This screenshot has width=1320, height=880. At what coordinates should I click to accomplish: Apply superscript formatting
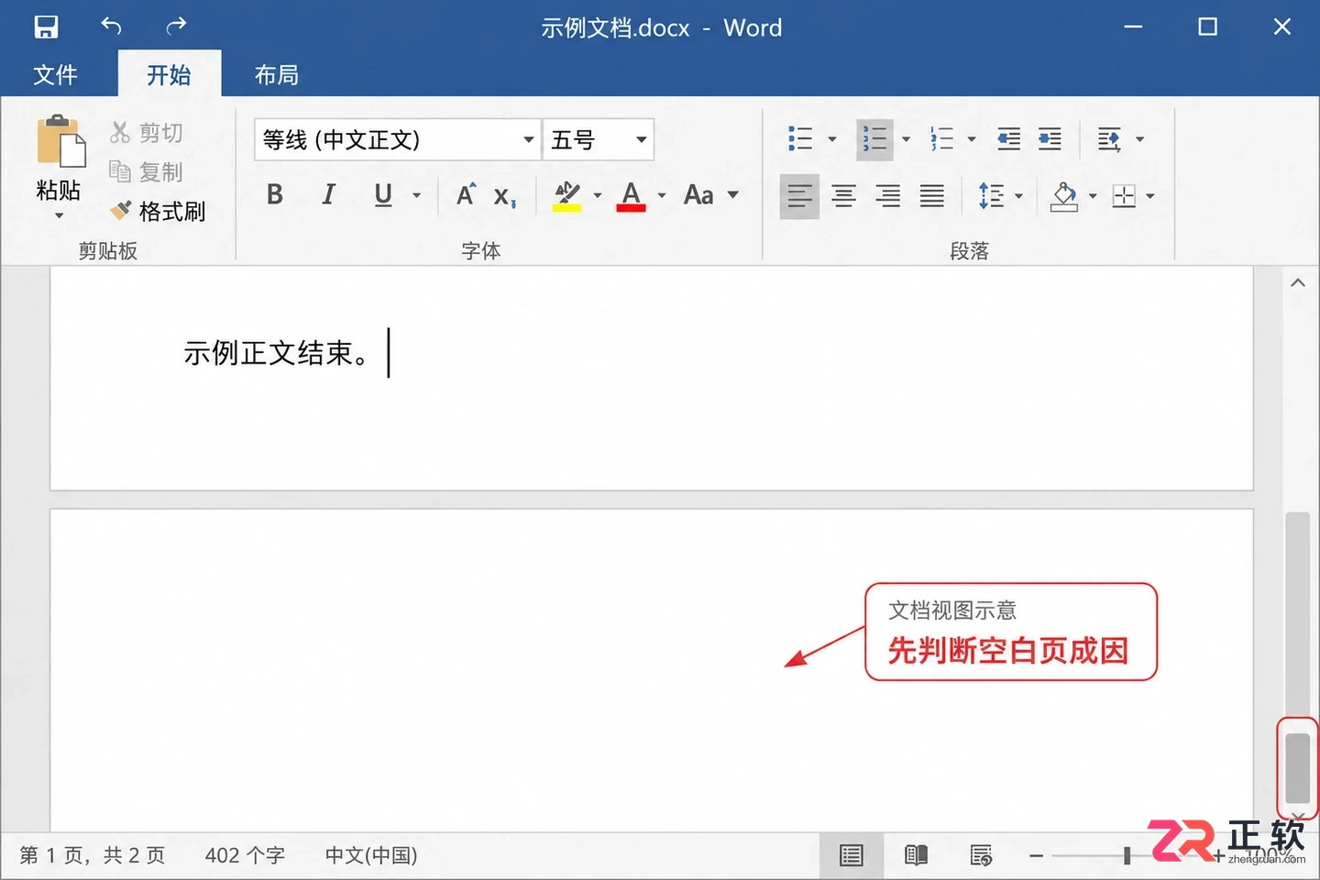[467, 194]
